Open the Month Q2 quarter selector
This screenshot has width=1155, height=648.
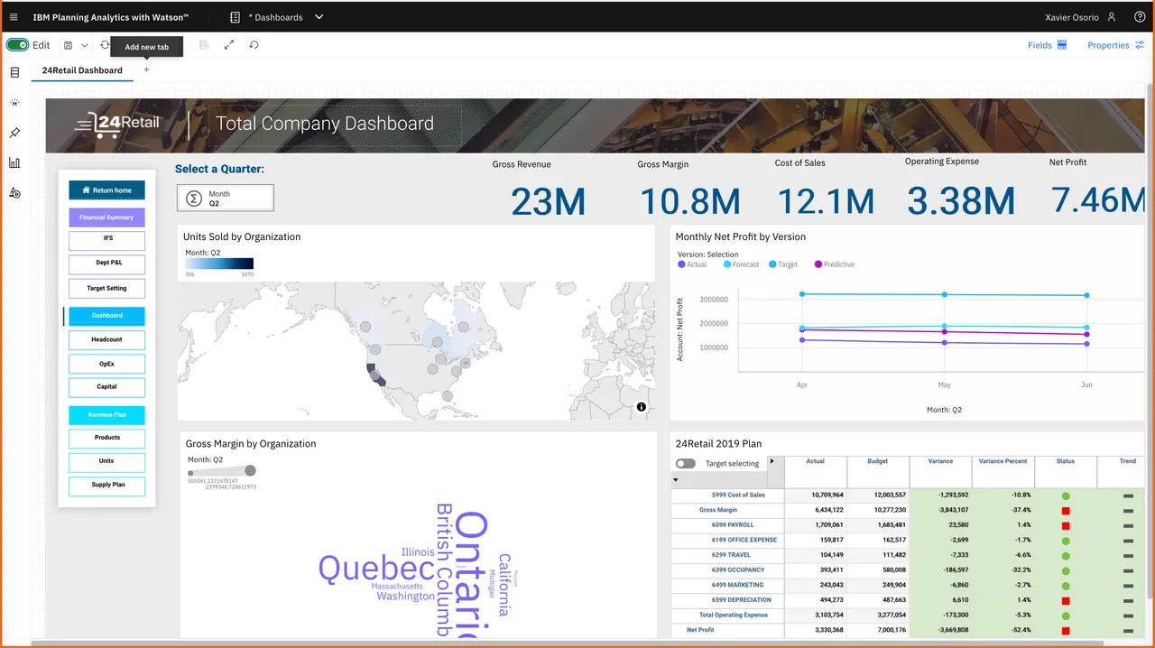(x=226, y=198)
